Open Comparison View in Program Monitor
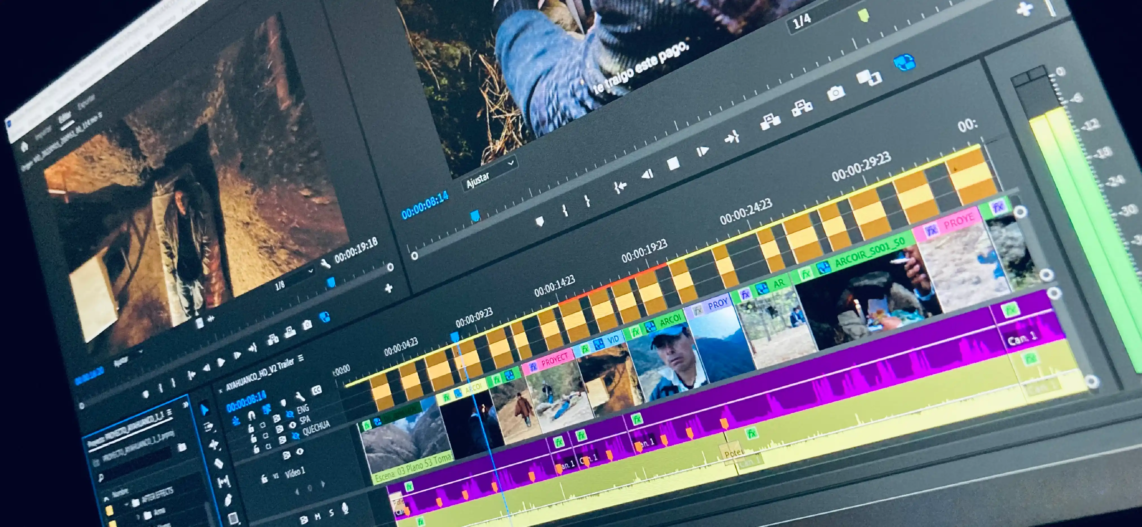 869,78
